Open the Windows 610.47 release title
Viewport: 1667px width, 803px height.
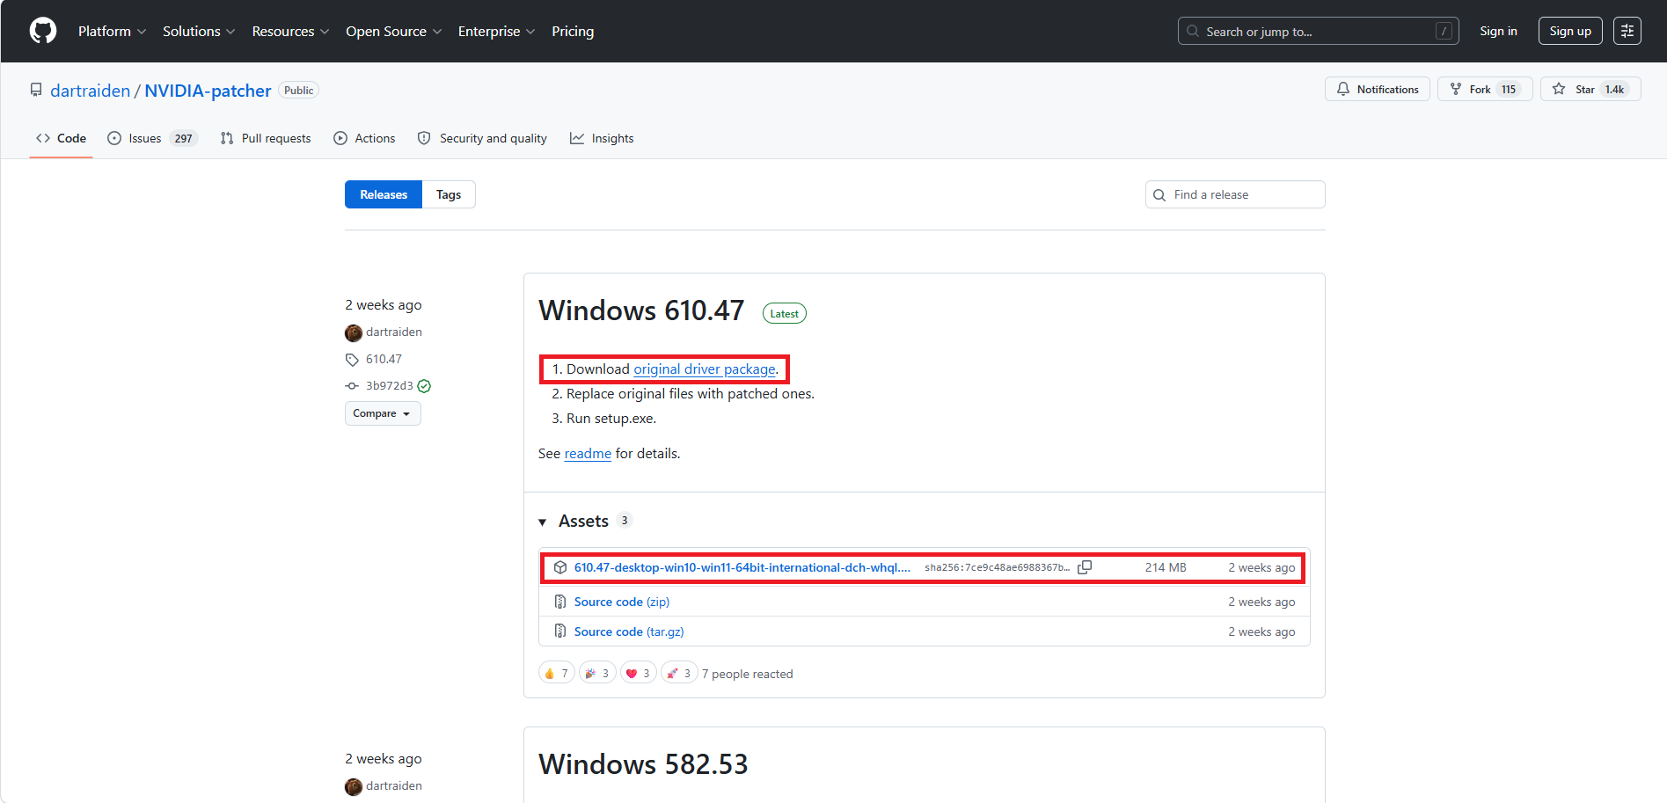(641, 310)
